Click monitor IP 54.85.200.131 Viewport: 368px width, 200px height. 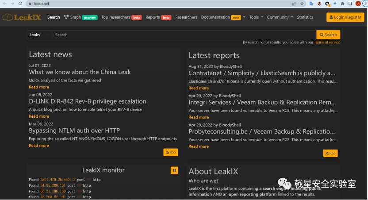[53, 185]
